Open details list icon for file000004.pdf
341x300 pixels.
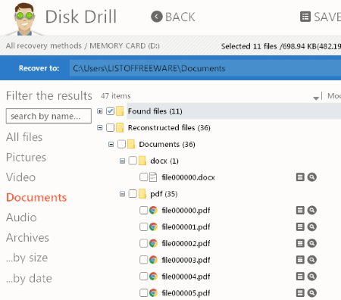point(300,277)
